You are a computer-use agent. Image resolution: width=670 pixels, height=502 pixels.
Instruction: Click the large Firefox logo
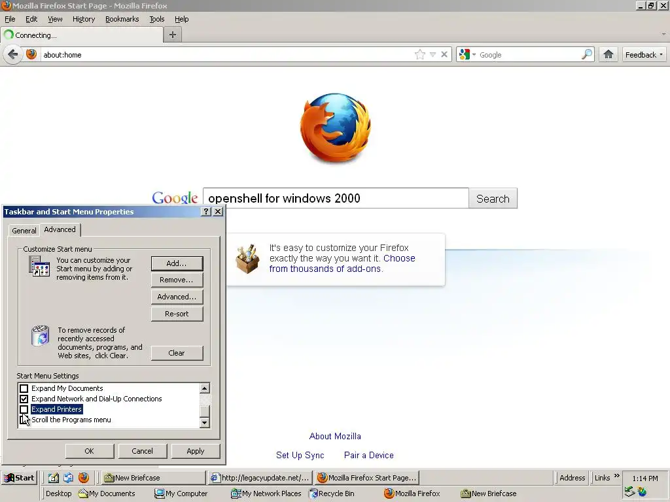[x=336, y=128]
